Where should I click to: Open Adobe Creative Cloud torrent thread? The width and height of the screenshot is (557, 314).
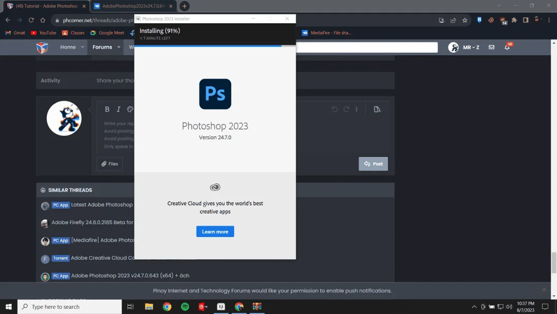point(102,258)
